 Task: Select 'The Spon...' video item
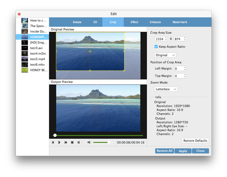(x=33, y=26)
